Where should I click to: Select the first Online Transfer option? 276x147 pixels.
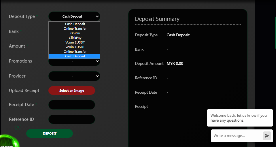click(75, 29)
